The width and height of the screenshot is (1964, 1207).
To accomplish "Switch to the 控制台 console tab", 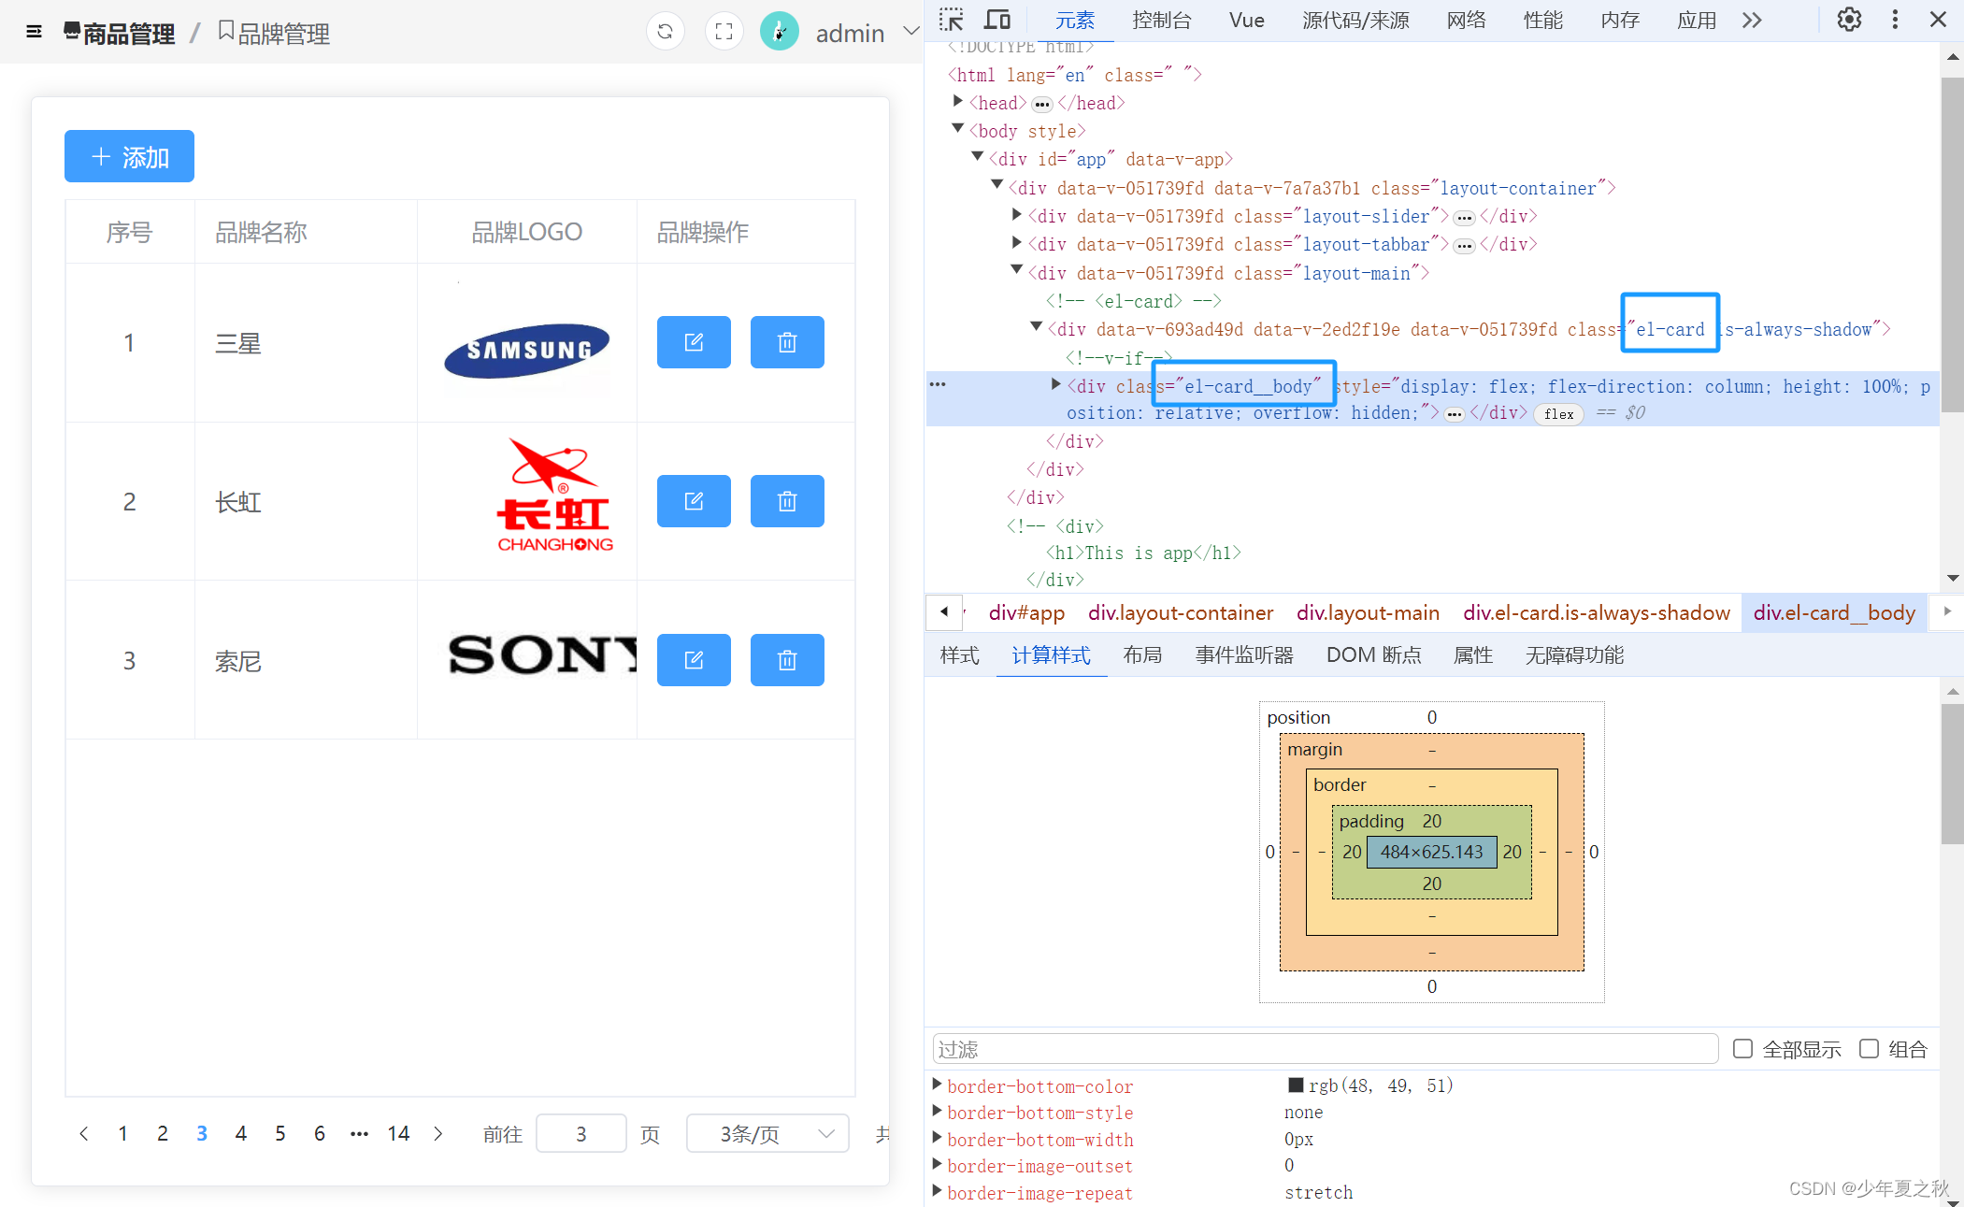I will [1161, 20].
